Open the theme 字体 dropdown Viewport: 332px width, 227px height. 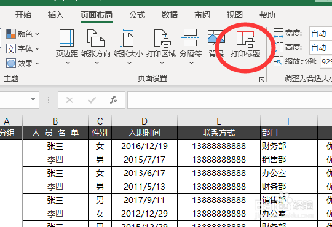(x=23, y=48)
